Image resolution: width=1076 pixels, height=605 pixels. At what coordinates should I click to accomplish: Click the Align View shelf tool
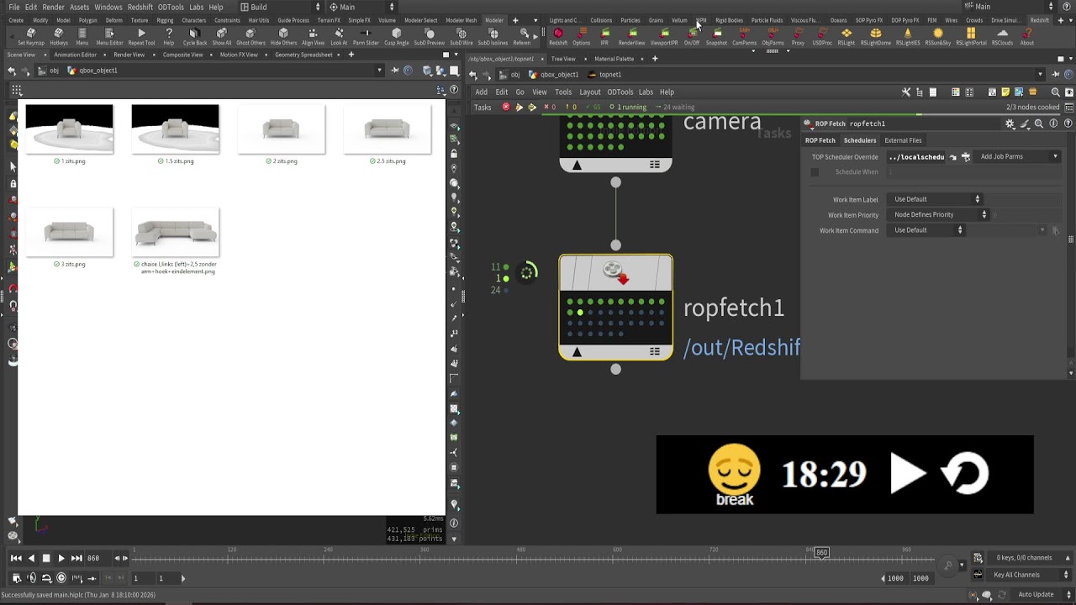click(313, 37)
